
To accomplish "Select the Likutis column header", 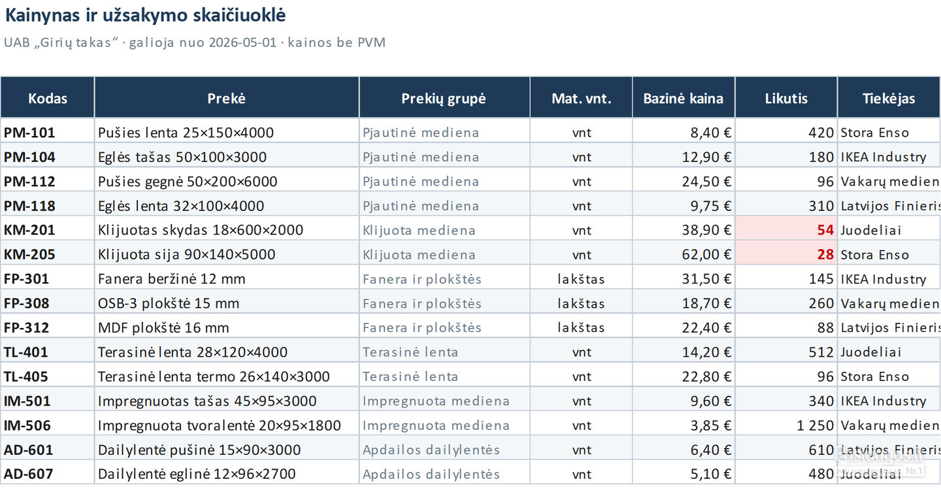I will pyautogui.click(x=786, y=97).
